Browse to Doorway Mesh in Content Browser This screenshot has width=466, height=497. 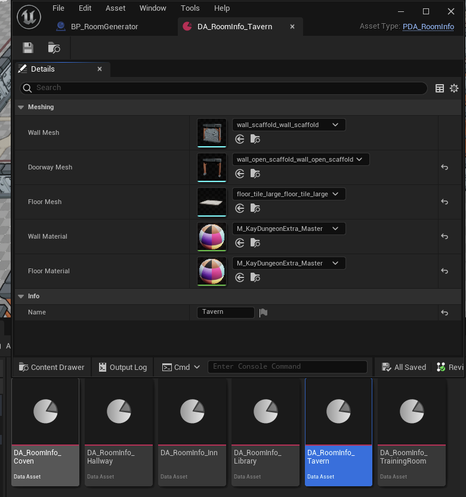point(255,174)
